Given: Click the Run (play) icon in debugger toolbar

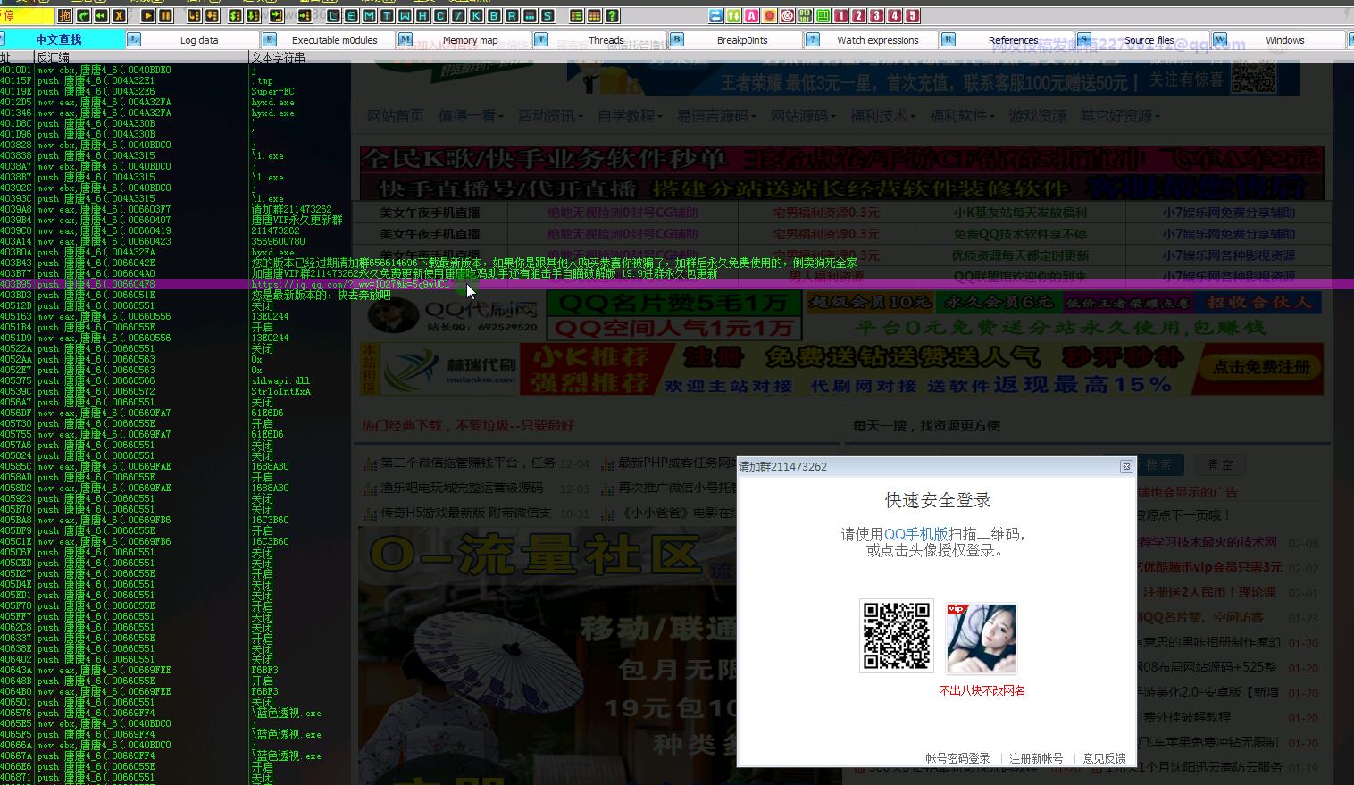Looking at the screenshot, I should click(x=149, y=15).
